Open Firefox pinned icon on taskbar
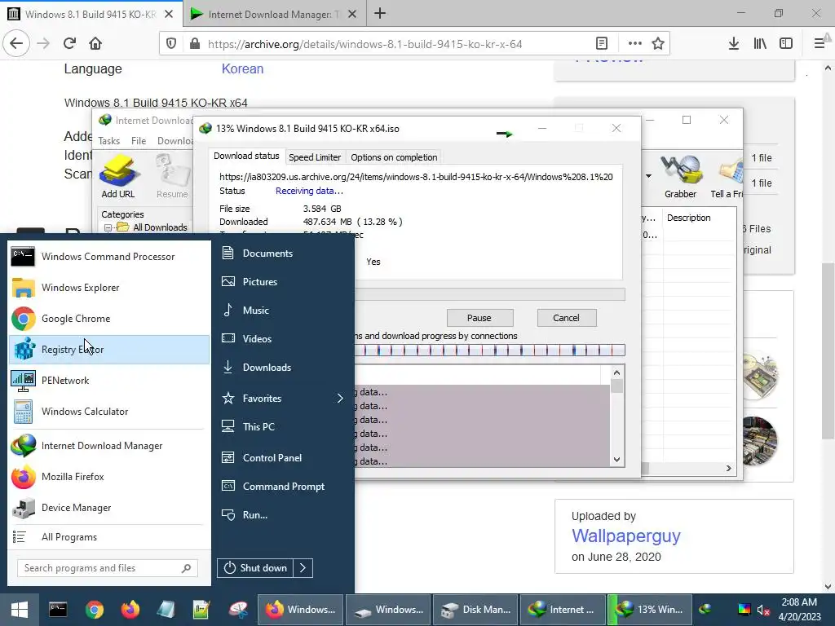This screenshot has height=626, width=835. tap(130, 610)
